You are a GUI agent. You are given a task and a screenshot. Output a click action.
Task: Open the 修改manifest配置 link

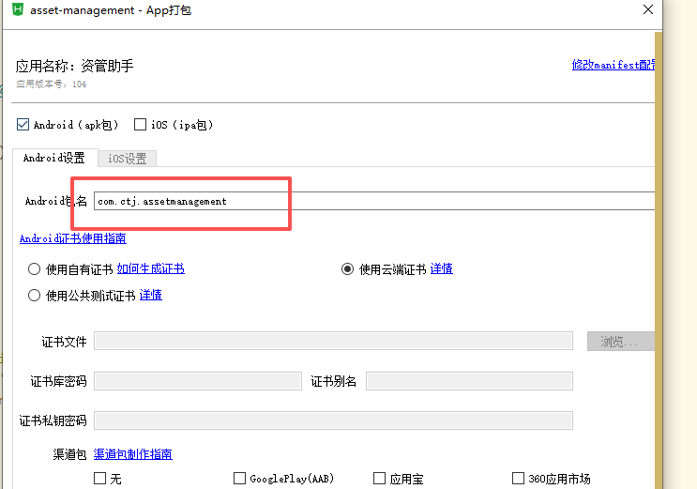pos(614,65)
